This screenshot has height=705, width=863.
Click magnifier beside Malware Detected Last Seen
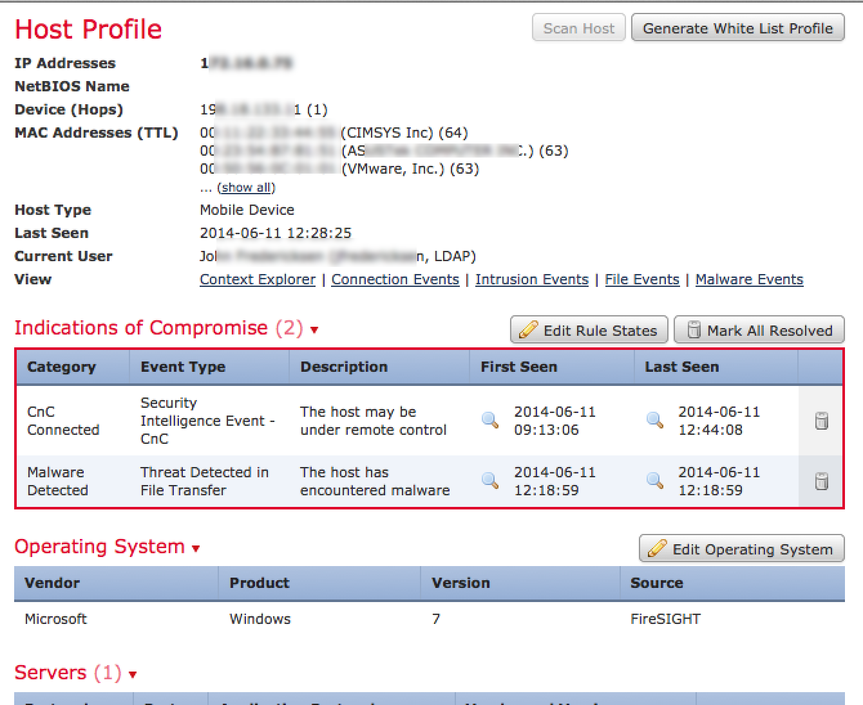(655, 481)
